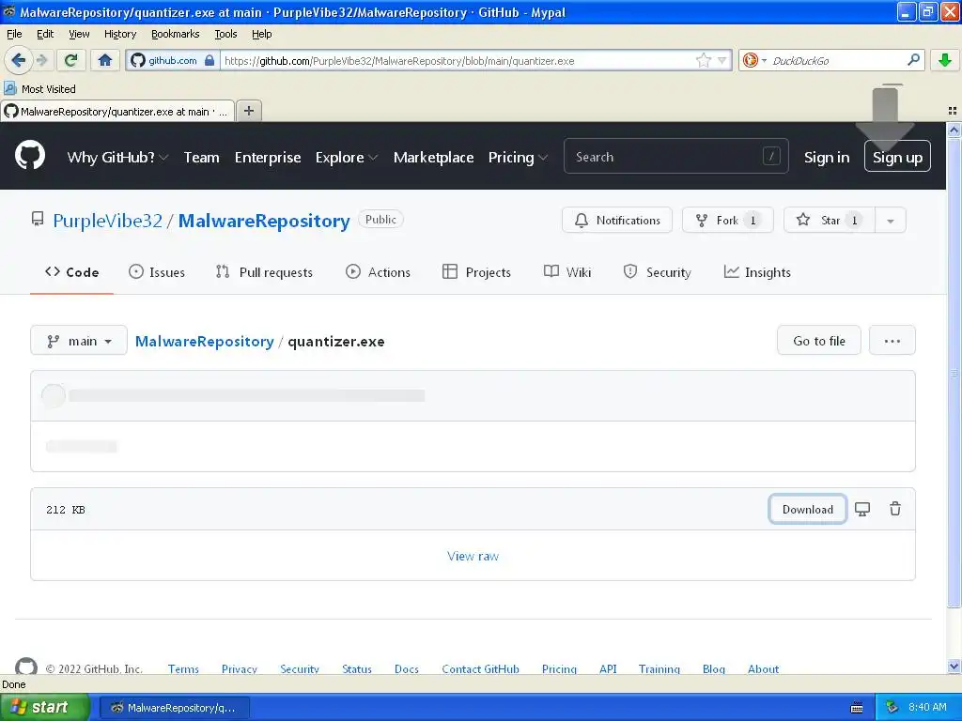Open the File menu
This screenshot has height=721, width=962.
(14, 34)
